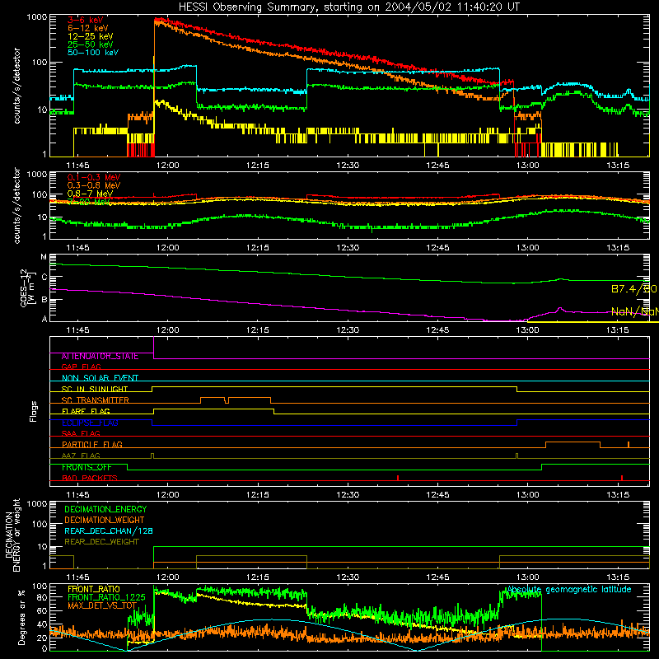The height and width of the screenshot is (659, 659).
Task: Click the '12:45' tick under the decimation panel
Action: 437,577
